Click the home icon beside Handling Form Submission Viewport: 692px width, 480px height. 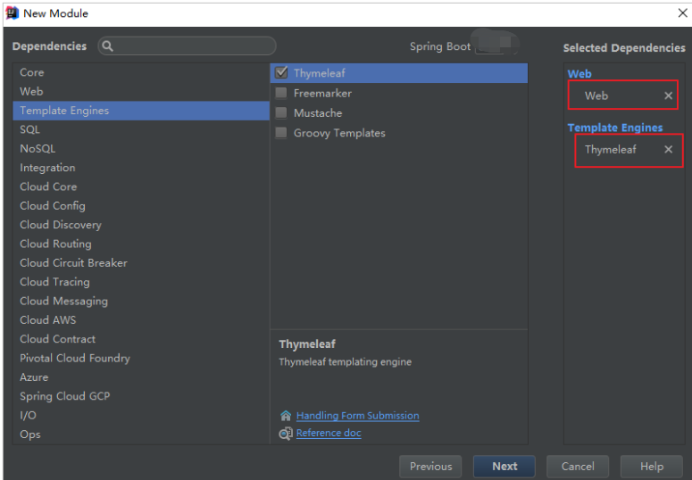click(286, 416)
